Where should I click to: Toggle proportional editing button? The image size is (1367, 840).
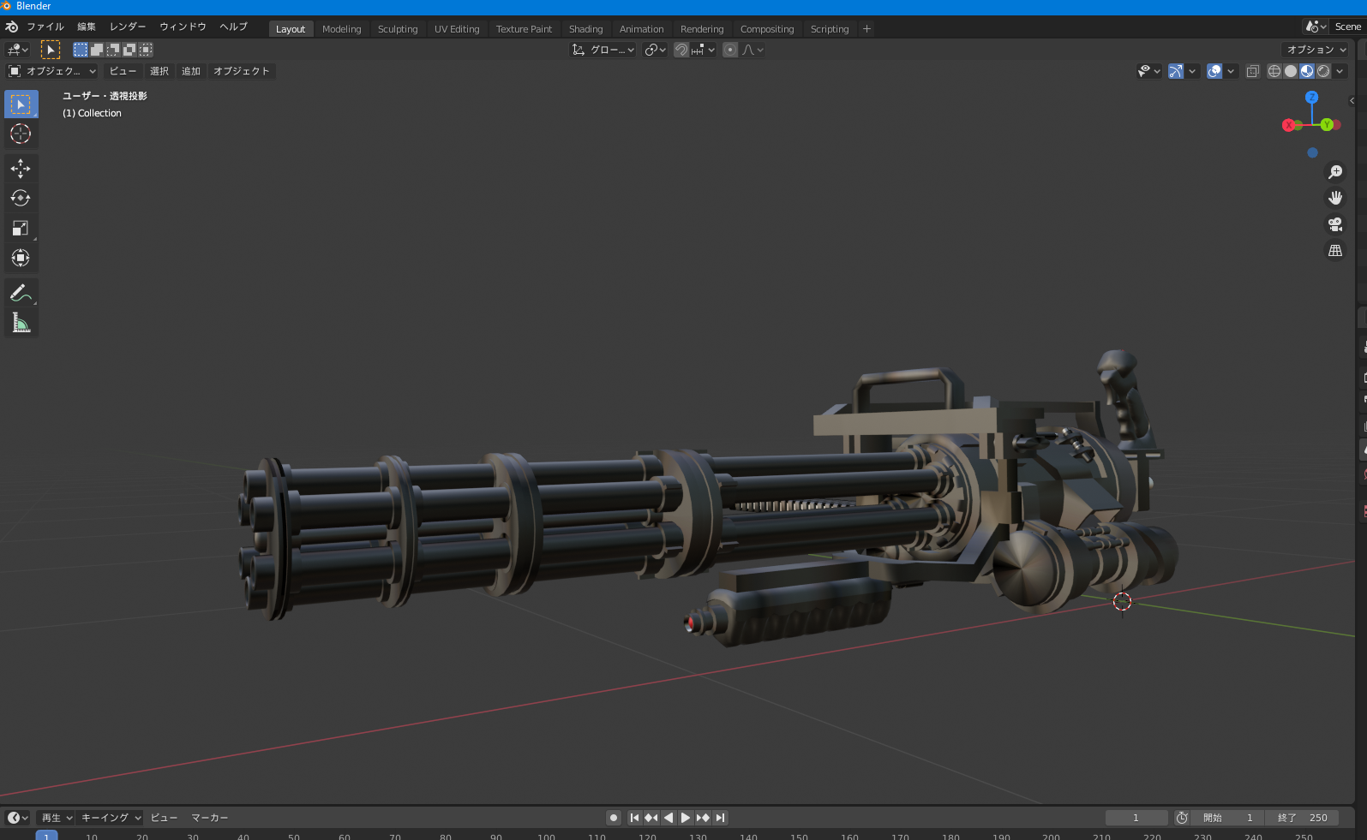click(x=730, y=50)
